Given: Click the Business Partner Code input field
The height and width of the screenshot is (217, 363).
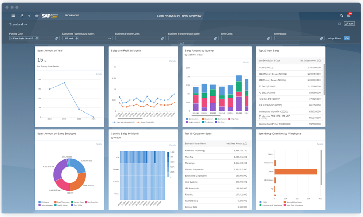Looking at the screenshot, I should 138,38.
